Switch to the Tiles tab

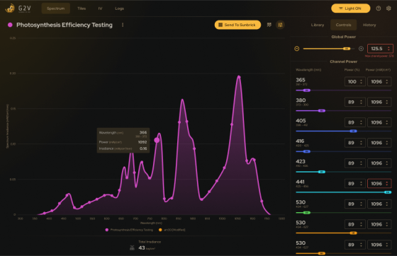(x=82, y=8)
